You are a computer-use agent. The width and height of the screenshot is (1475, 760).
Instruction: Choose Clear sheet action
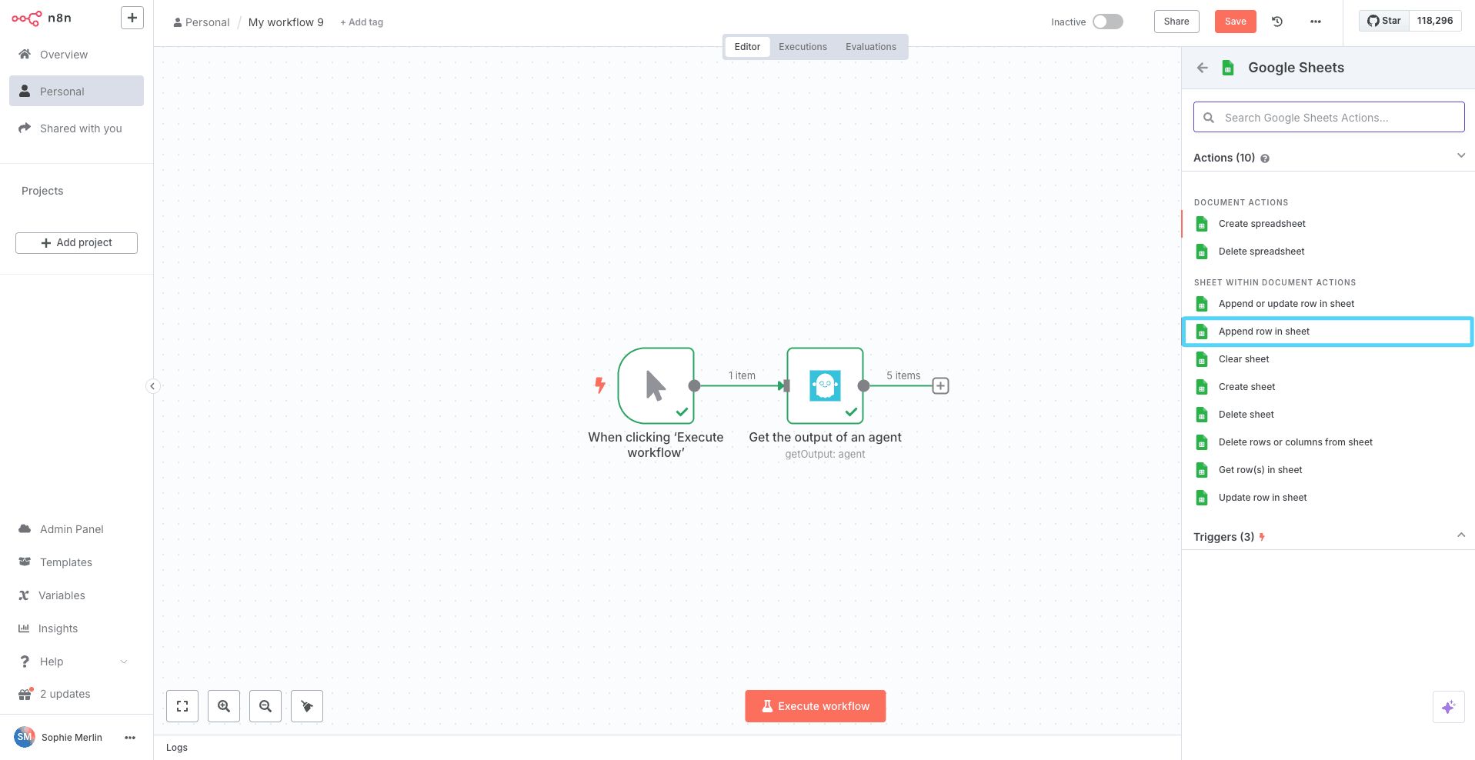click(x=1328, y=359)
